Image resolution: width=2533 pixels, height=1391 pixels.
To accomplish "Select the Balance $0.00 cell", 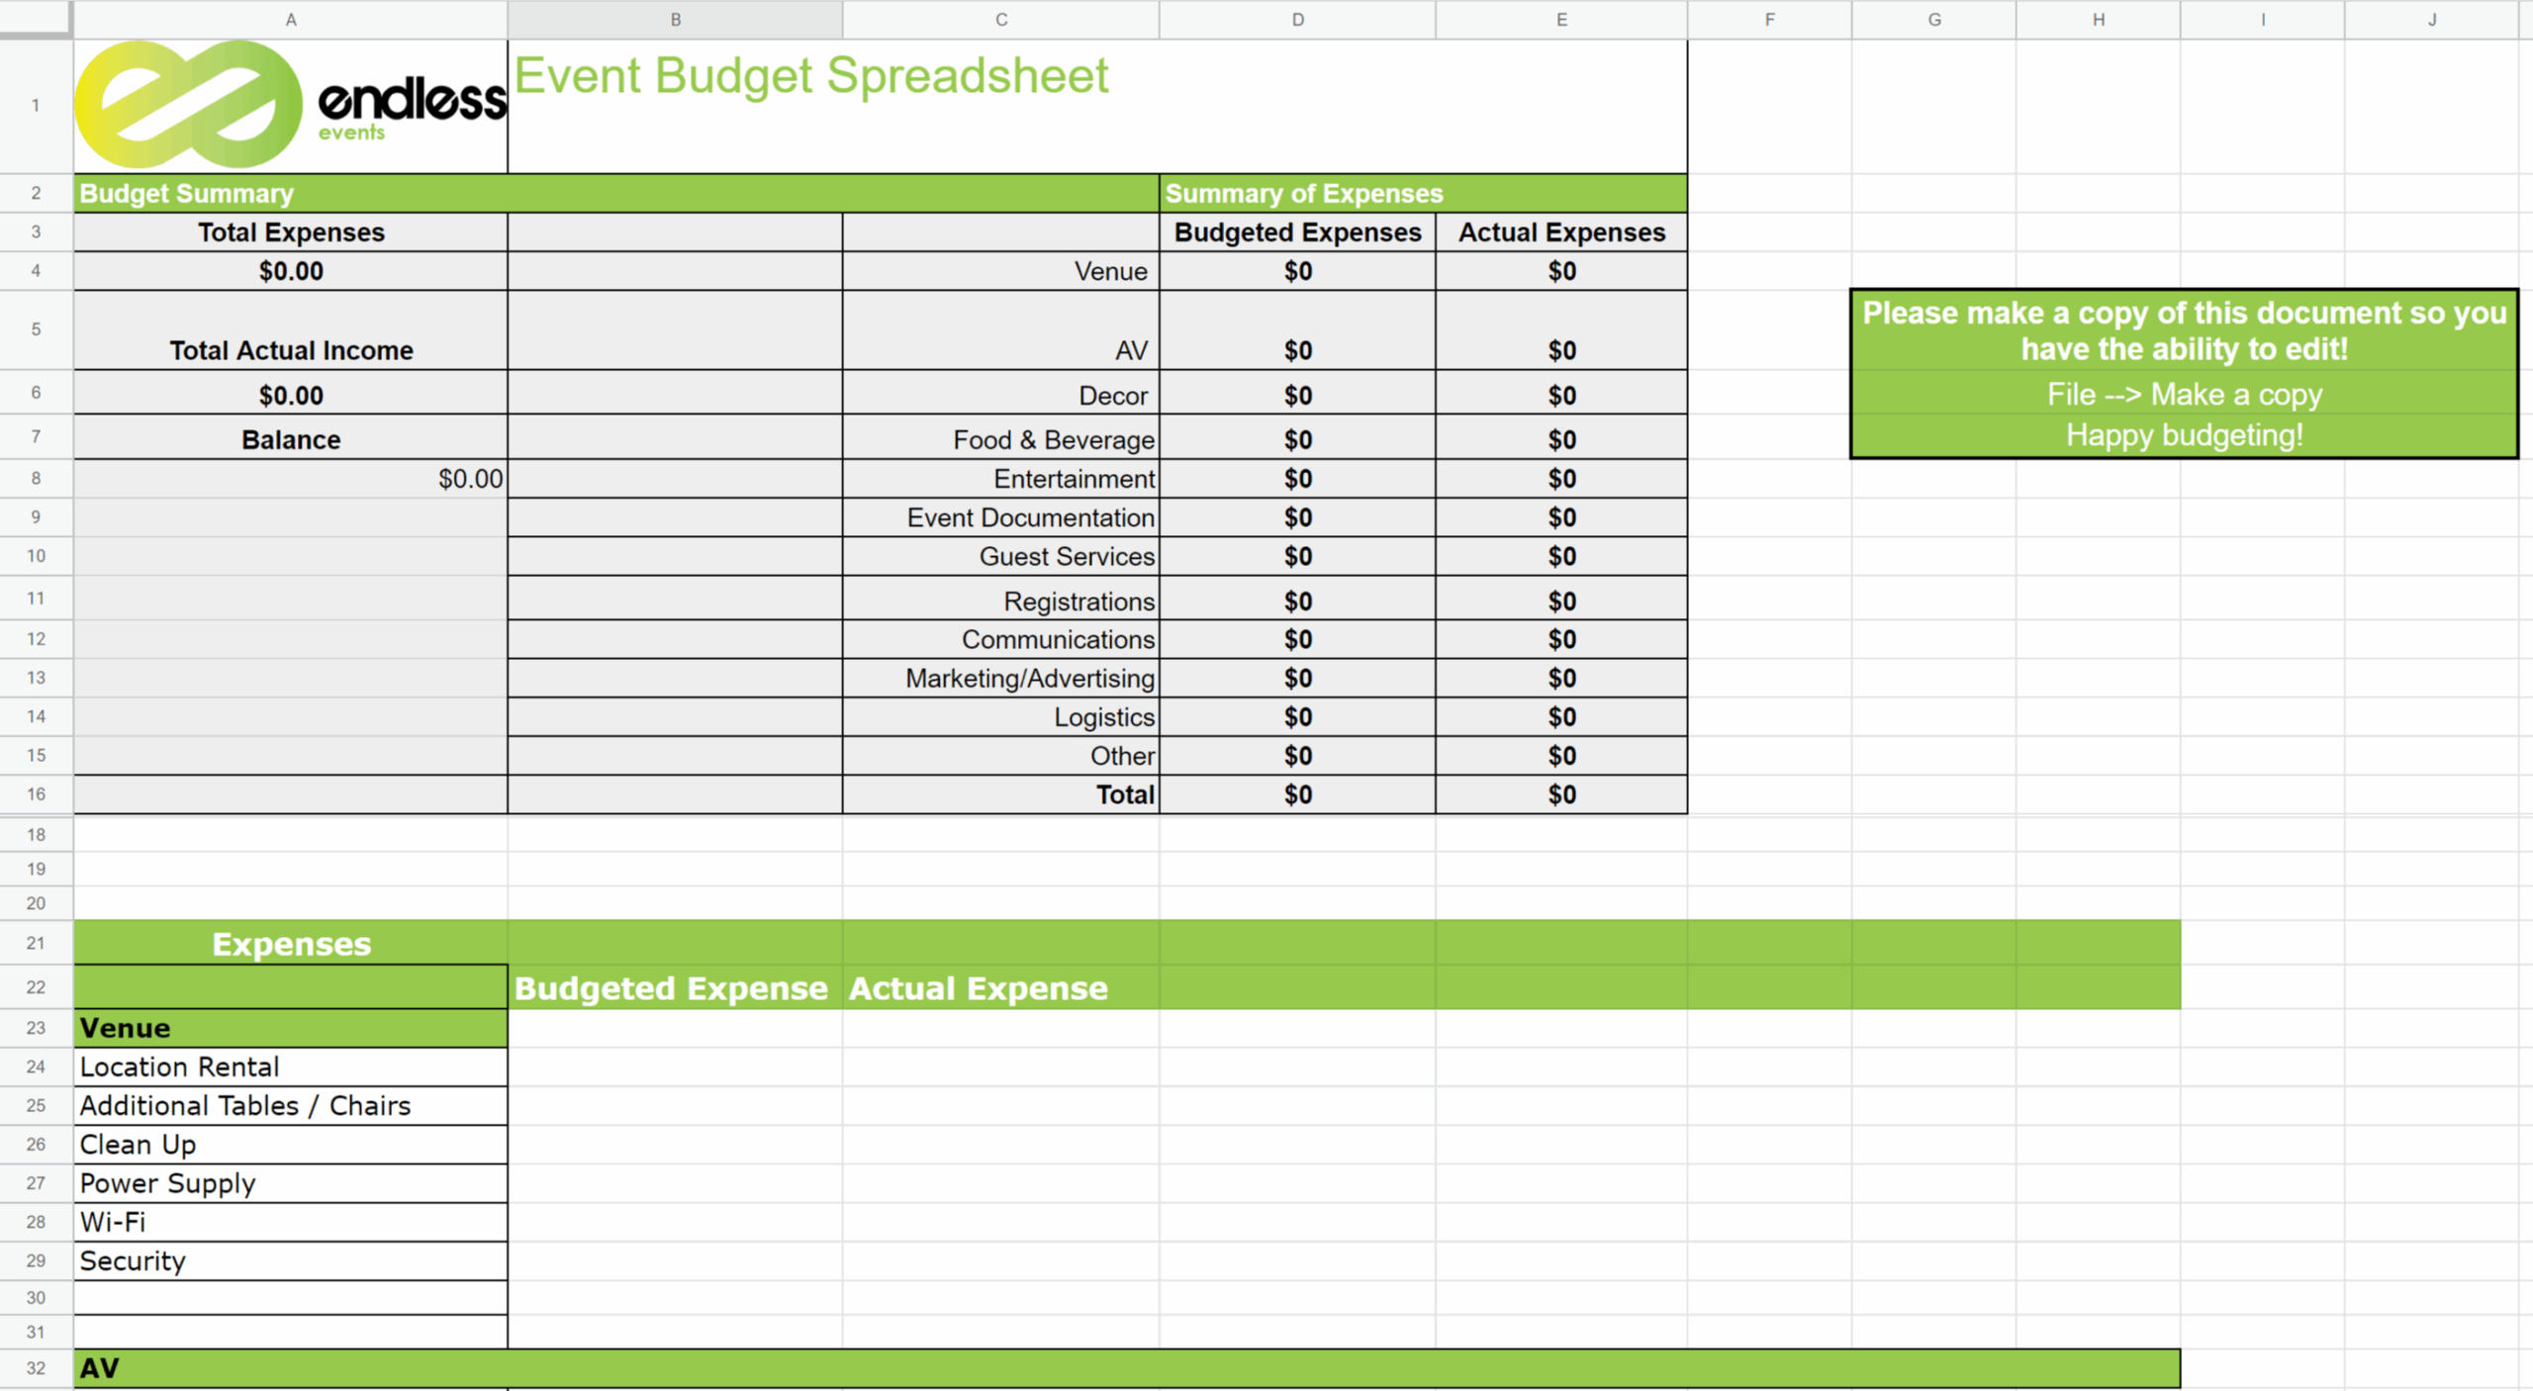I will tap(291, 479).
